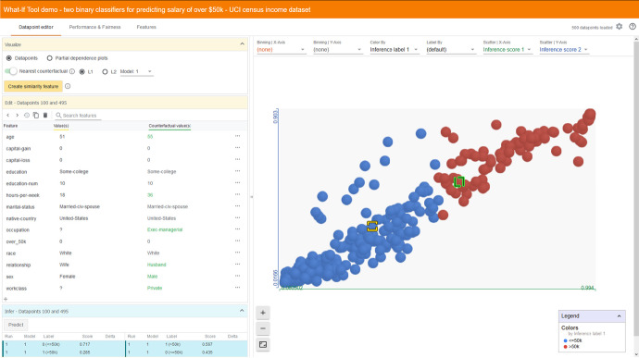Click the duplicate datapoint copy icon

click(x=36, y=116)
